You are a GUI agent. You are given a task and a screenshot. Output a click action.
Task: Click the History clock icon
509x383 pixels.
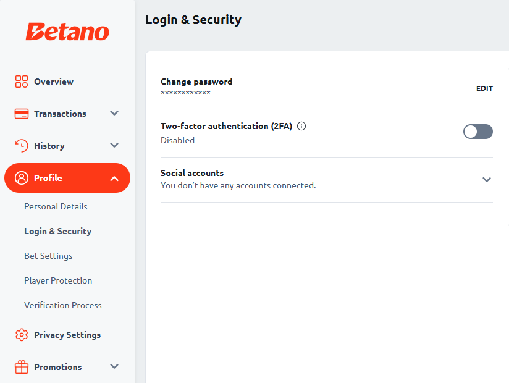22,146
